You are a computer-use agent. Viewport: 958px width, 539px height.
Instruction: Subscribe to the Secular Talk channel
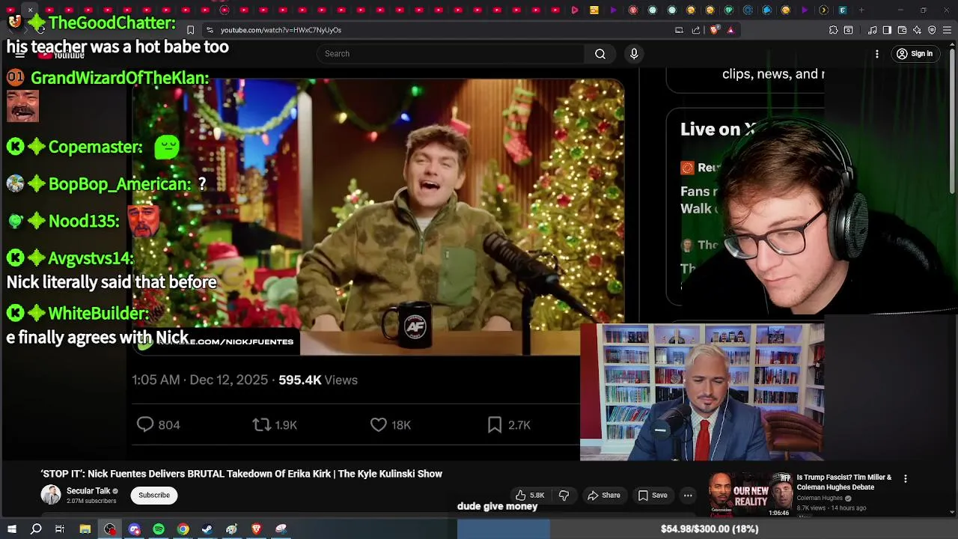pyautogui.click(x=154, y=496)
